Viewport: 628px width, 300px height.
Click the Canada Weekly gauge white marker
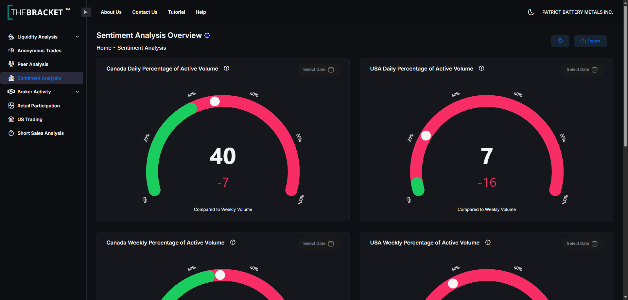click(220, 275)
